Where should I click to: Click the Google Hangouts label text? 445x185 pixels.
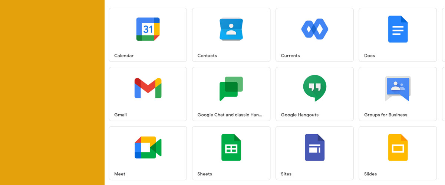[300, 115]
